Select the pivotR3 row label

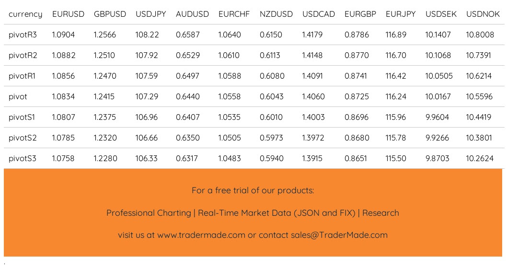point(23,35)
